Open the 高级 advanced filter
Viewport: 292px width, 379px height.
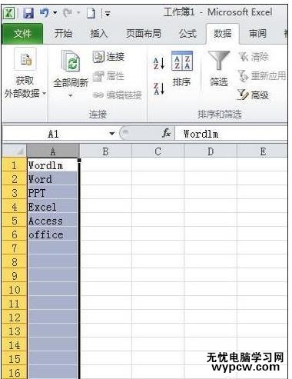point(253,95)
